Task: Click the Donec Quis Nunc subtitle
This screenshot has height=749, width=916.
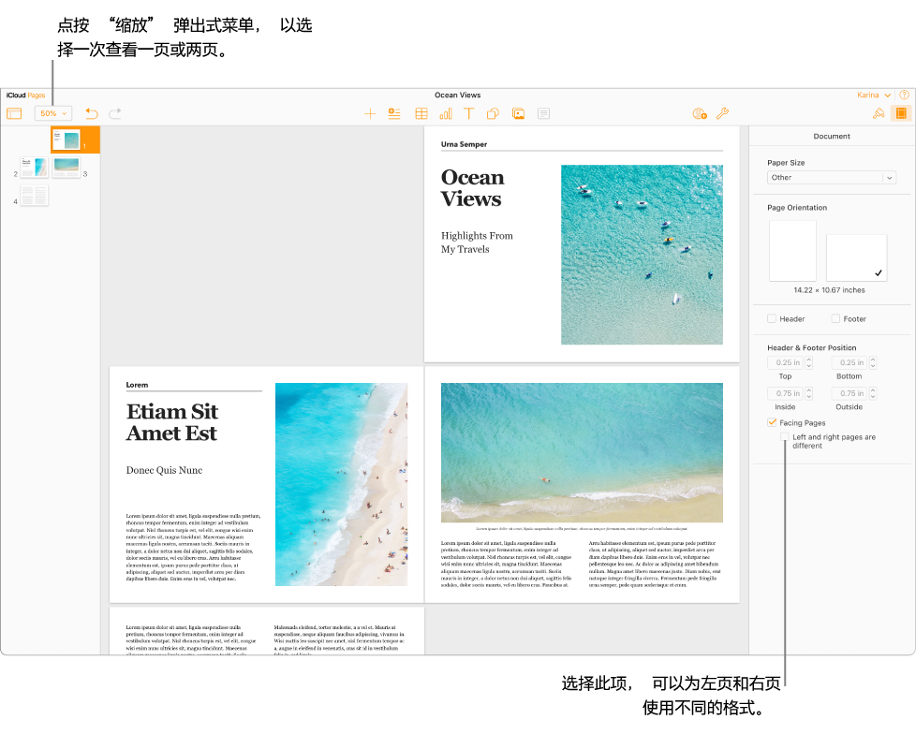Action: click(164, 470)
